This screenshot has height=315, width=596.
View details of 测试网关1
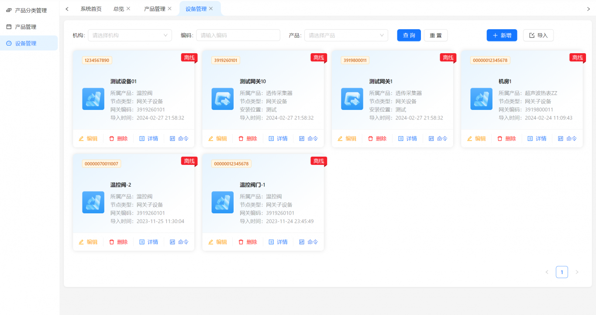tap(407, 139)
